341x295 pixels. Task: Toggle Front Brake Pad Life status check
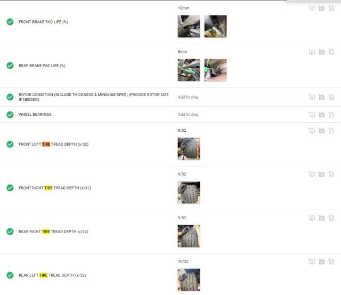10,22
